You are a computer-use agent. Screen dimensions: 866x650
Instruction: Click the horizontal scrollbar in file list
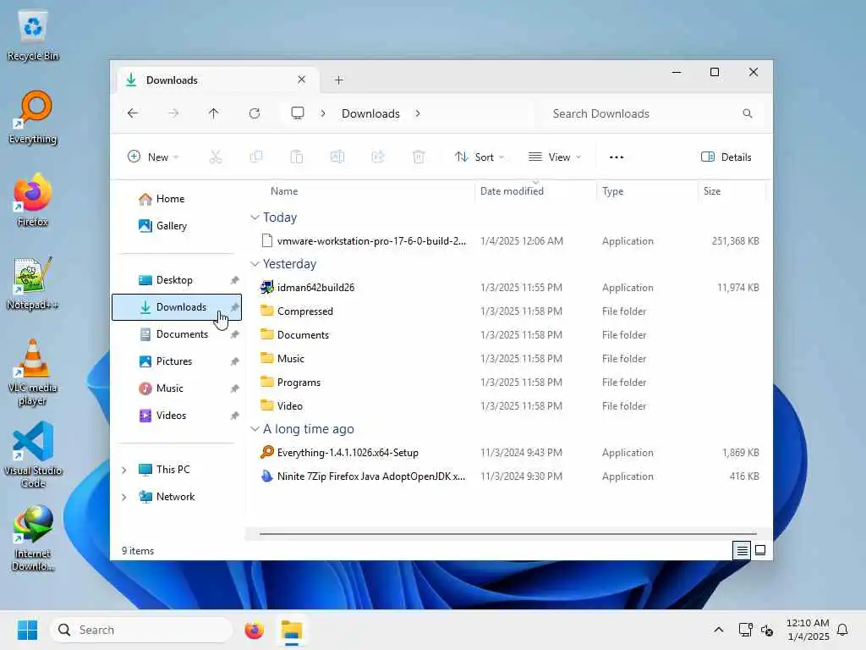click(507, 534)
